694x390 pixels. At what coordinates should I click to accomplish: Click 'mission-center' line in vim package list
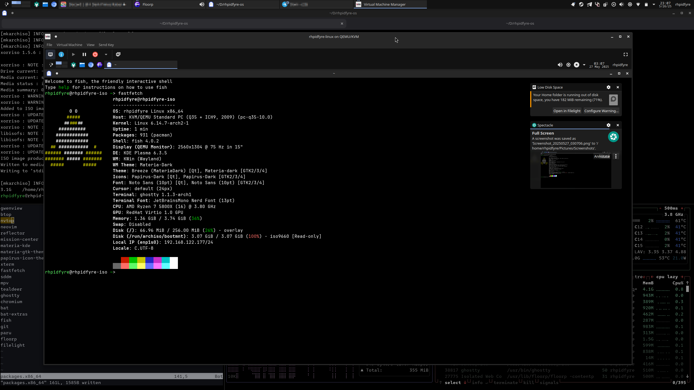(20, 239)
